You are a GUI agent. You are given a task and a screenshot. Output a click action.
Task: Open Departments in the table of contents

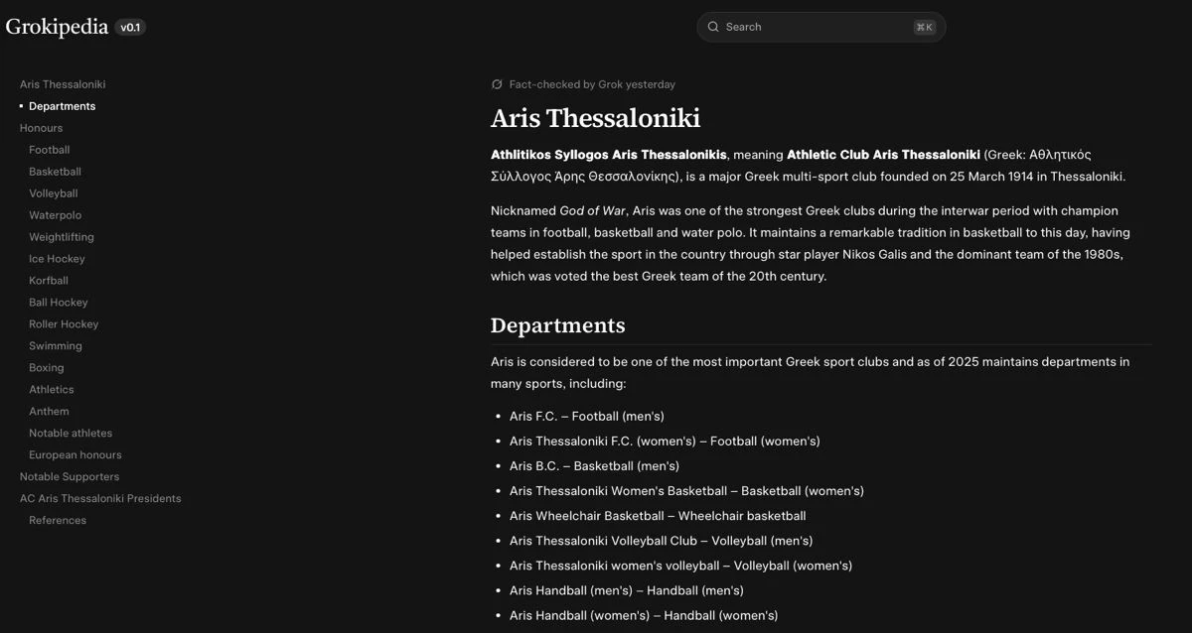[62, 106]
